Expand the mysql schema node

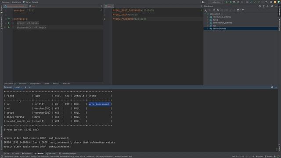click(208, 20)
